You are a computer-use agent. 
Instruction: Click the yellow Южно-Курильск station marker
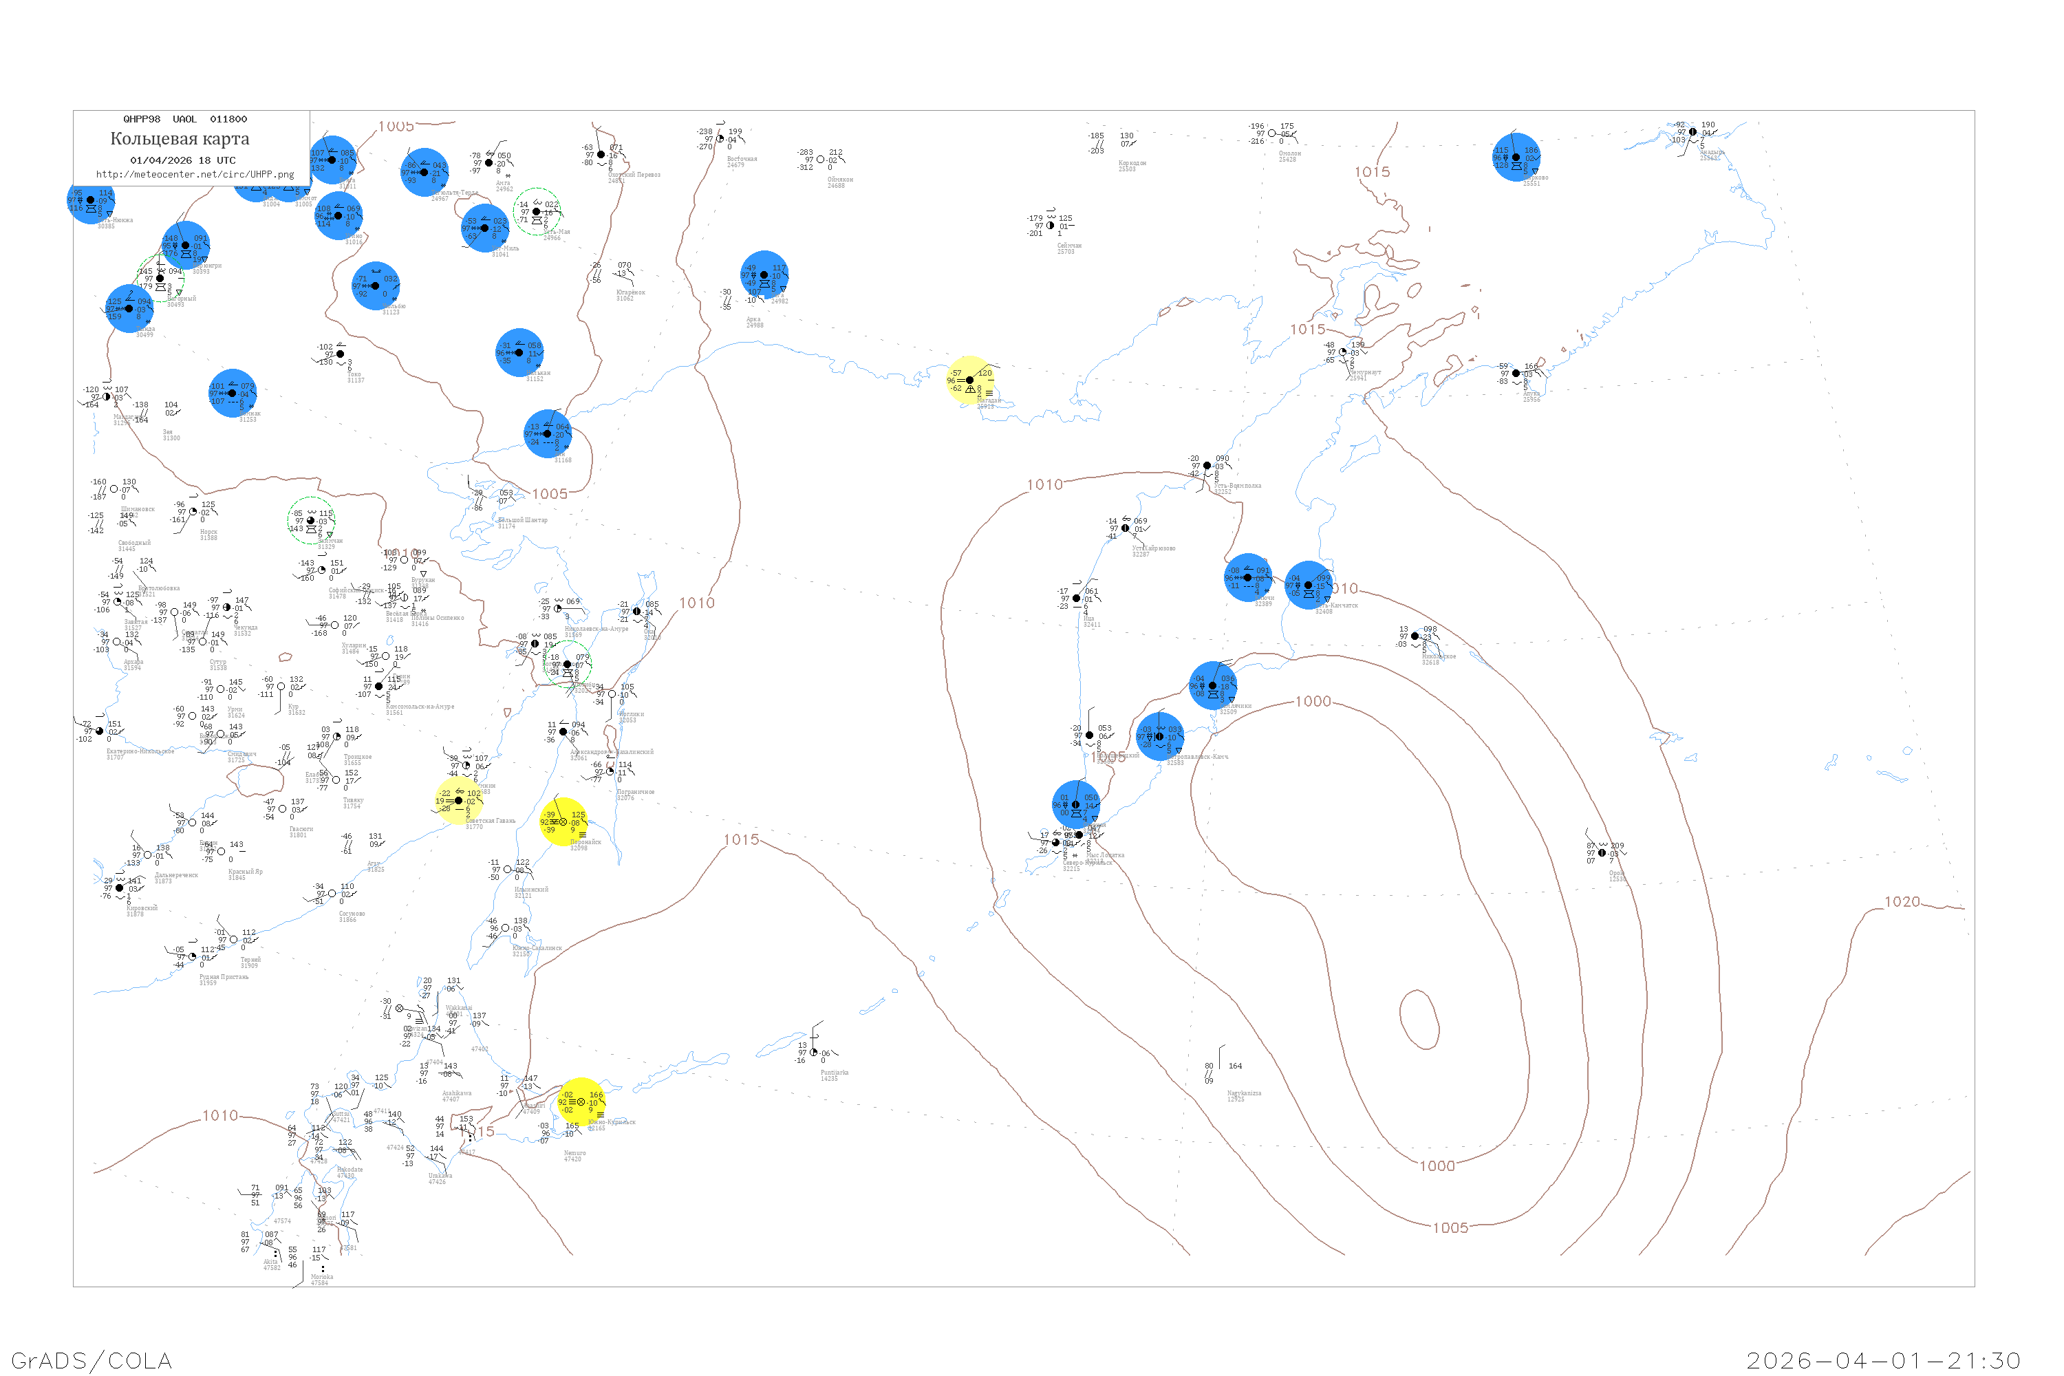581,1102
